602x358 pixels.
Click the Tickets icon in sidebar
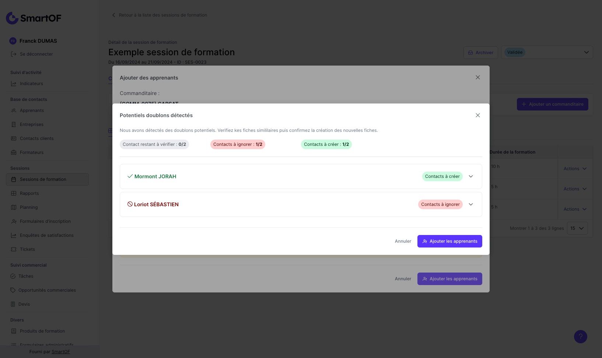point(14,249)
